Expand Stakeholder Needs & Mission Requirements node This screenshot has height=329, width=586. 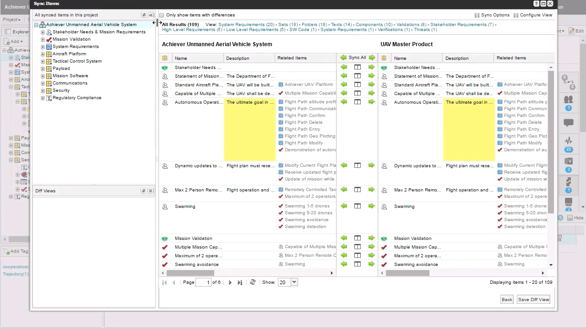(43, 32)
